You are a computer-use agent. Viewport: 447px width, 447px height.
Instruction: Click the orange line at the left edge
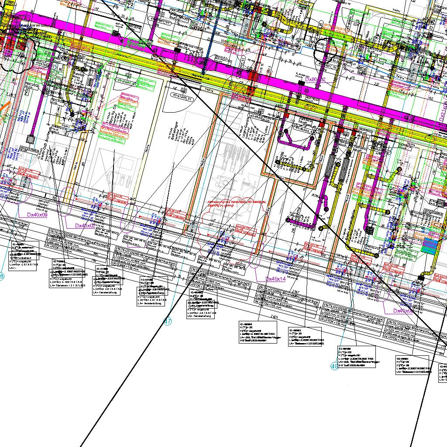(x=4, y=107)
